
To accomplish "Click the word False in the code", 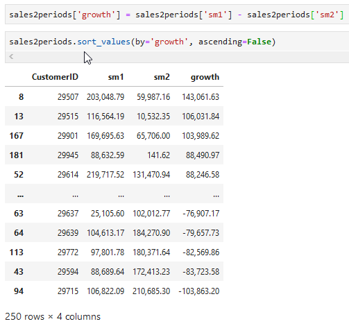I will click(259, 42).
